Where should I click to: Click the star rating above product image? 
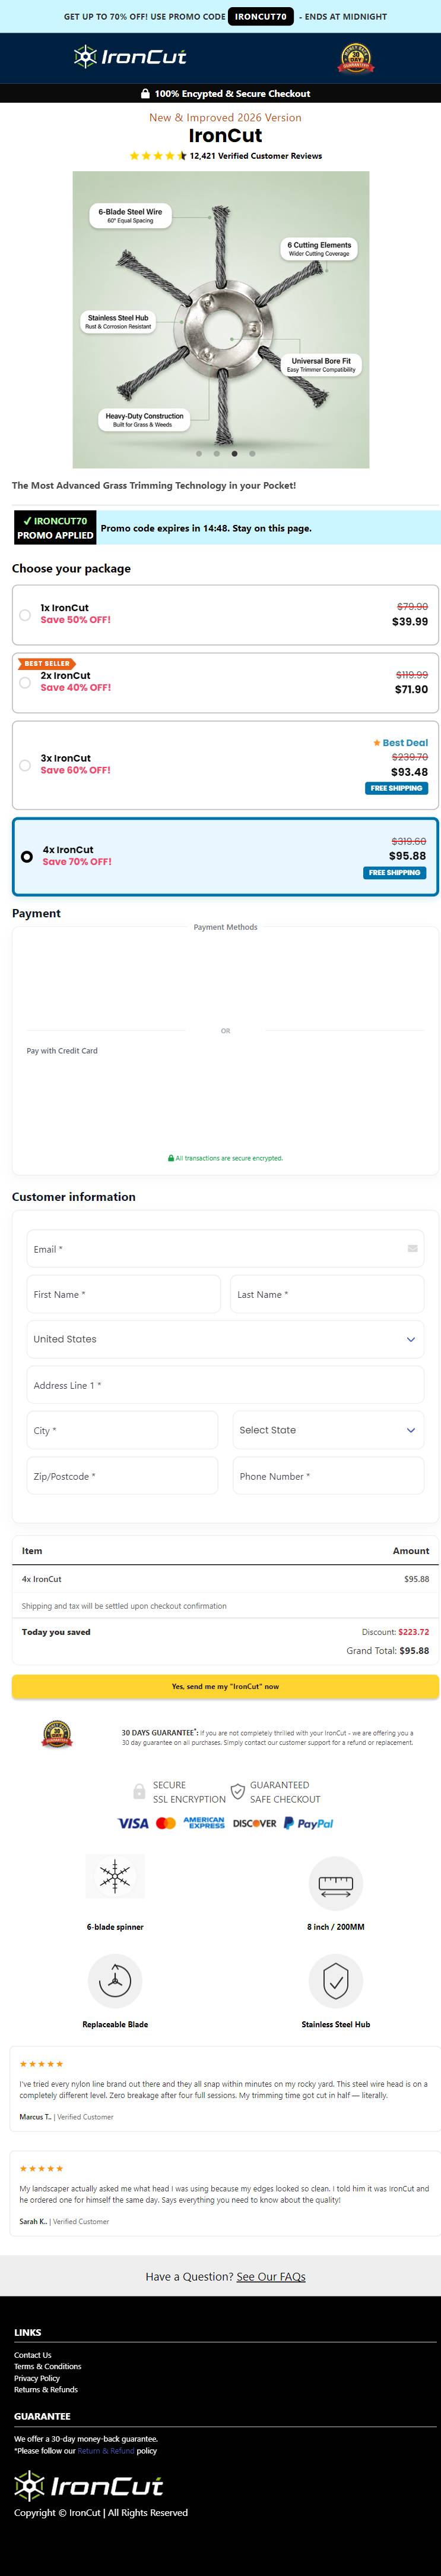pyautogui.click(x=158, y=156)
